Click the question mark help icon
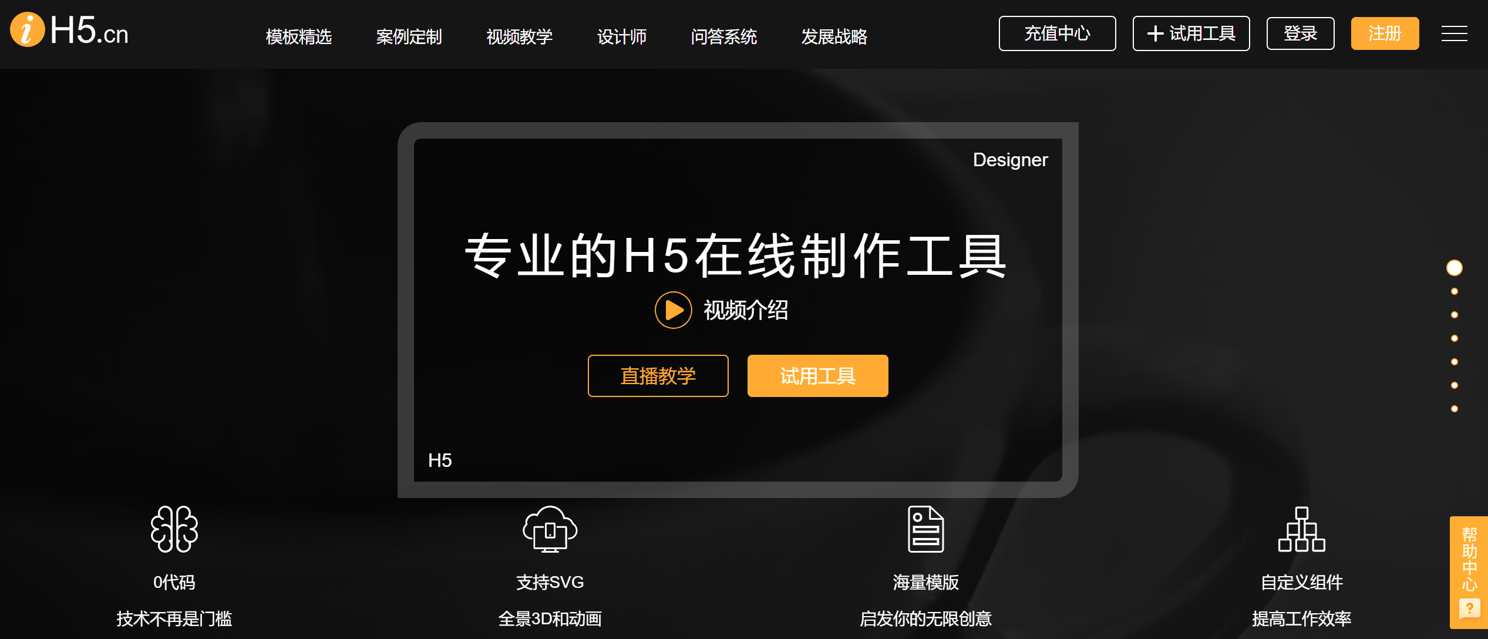This screenshot has width=1488, height=639. tap(1469, 608)
